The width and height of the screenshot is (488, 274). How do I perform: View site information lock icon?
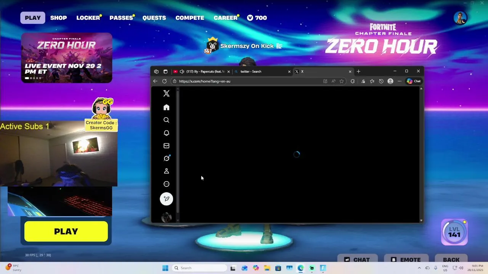point(174,81)
